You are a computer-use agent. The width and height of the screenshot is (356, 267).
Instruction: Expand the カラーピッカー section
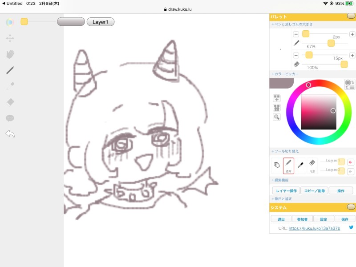point(285,74)
